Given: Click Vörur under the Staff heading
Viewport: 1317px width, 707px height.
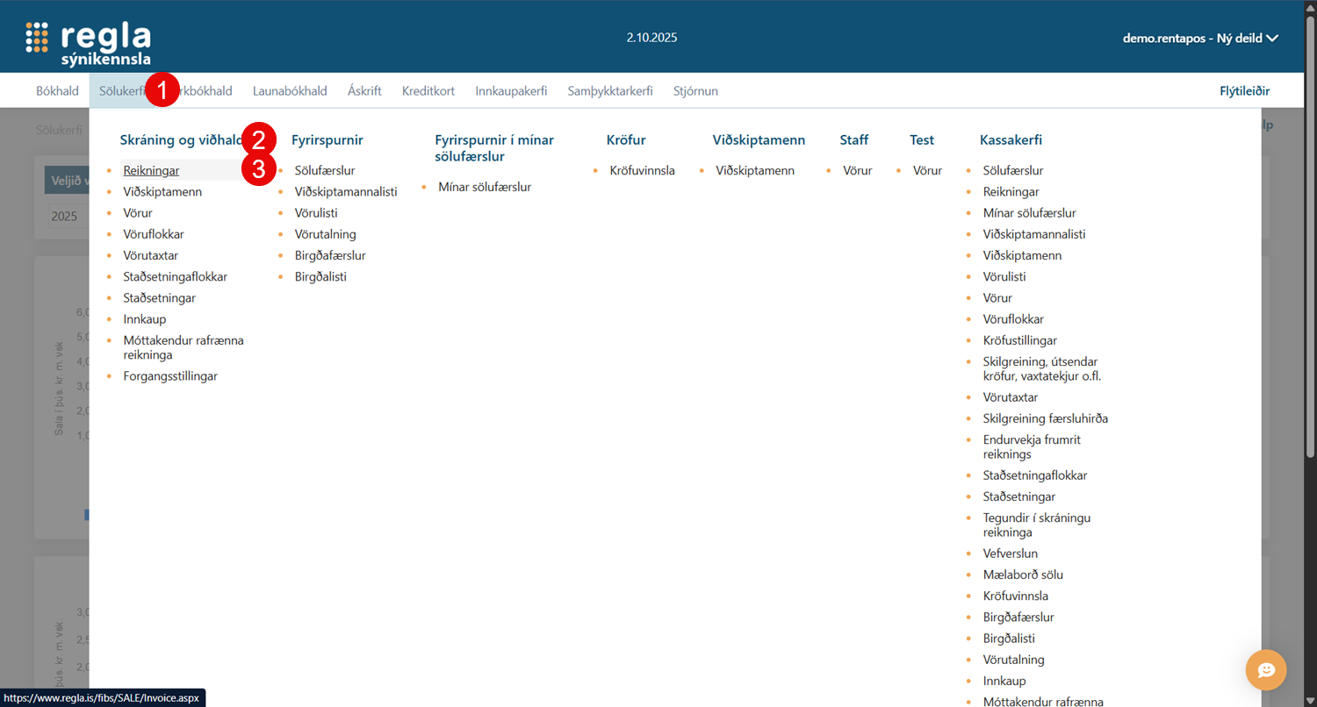Looking at the screenshot, I should click(x=857, y=171).
